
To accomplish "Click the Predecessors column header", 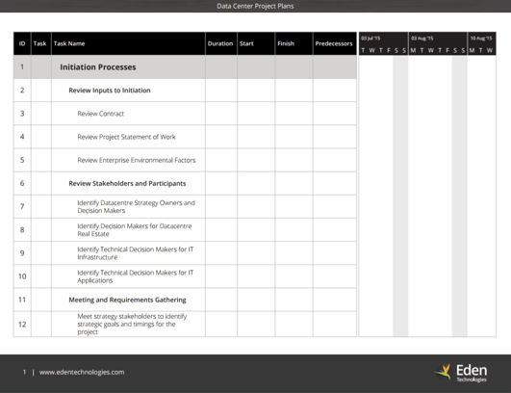I will 335,43.
